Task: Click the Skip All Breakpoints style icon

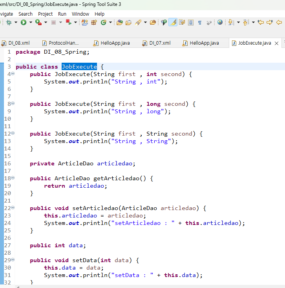Action: [x=164, y=22]
